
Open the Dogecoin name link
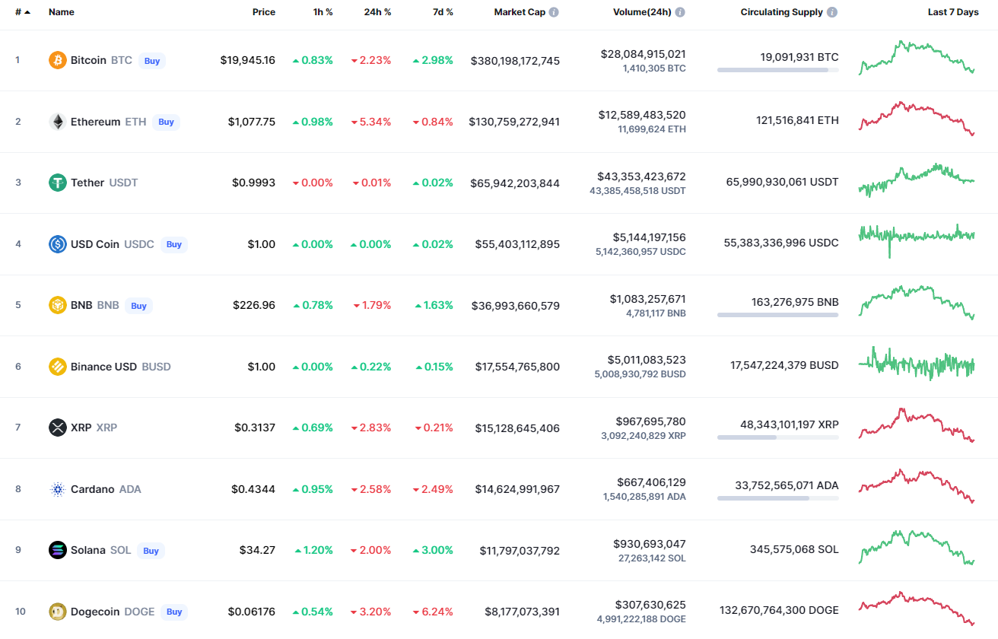pos(95,612)
